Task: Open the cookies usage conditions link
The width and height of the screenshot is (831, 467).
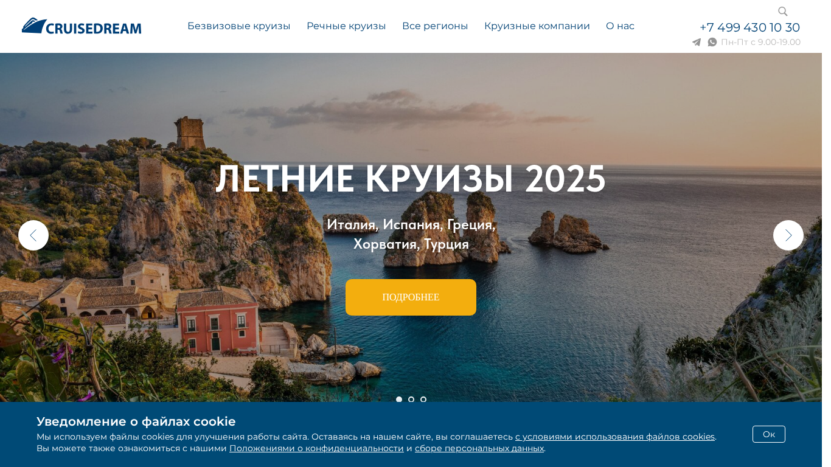Action: coord(615,437)
